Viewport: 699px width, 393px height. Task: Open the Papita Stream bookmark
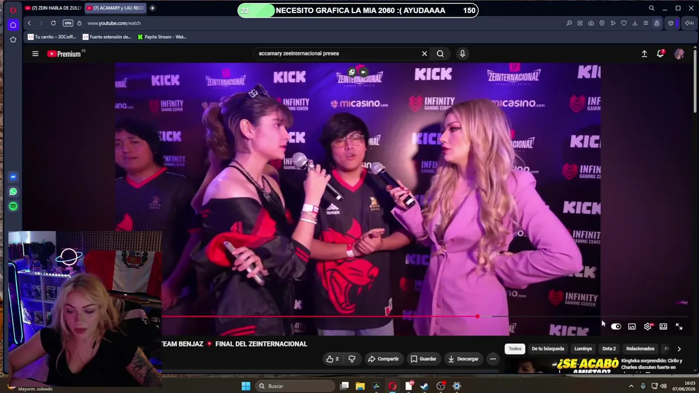tap(162, 37)
